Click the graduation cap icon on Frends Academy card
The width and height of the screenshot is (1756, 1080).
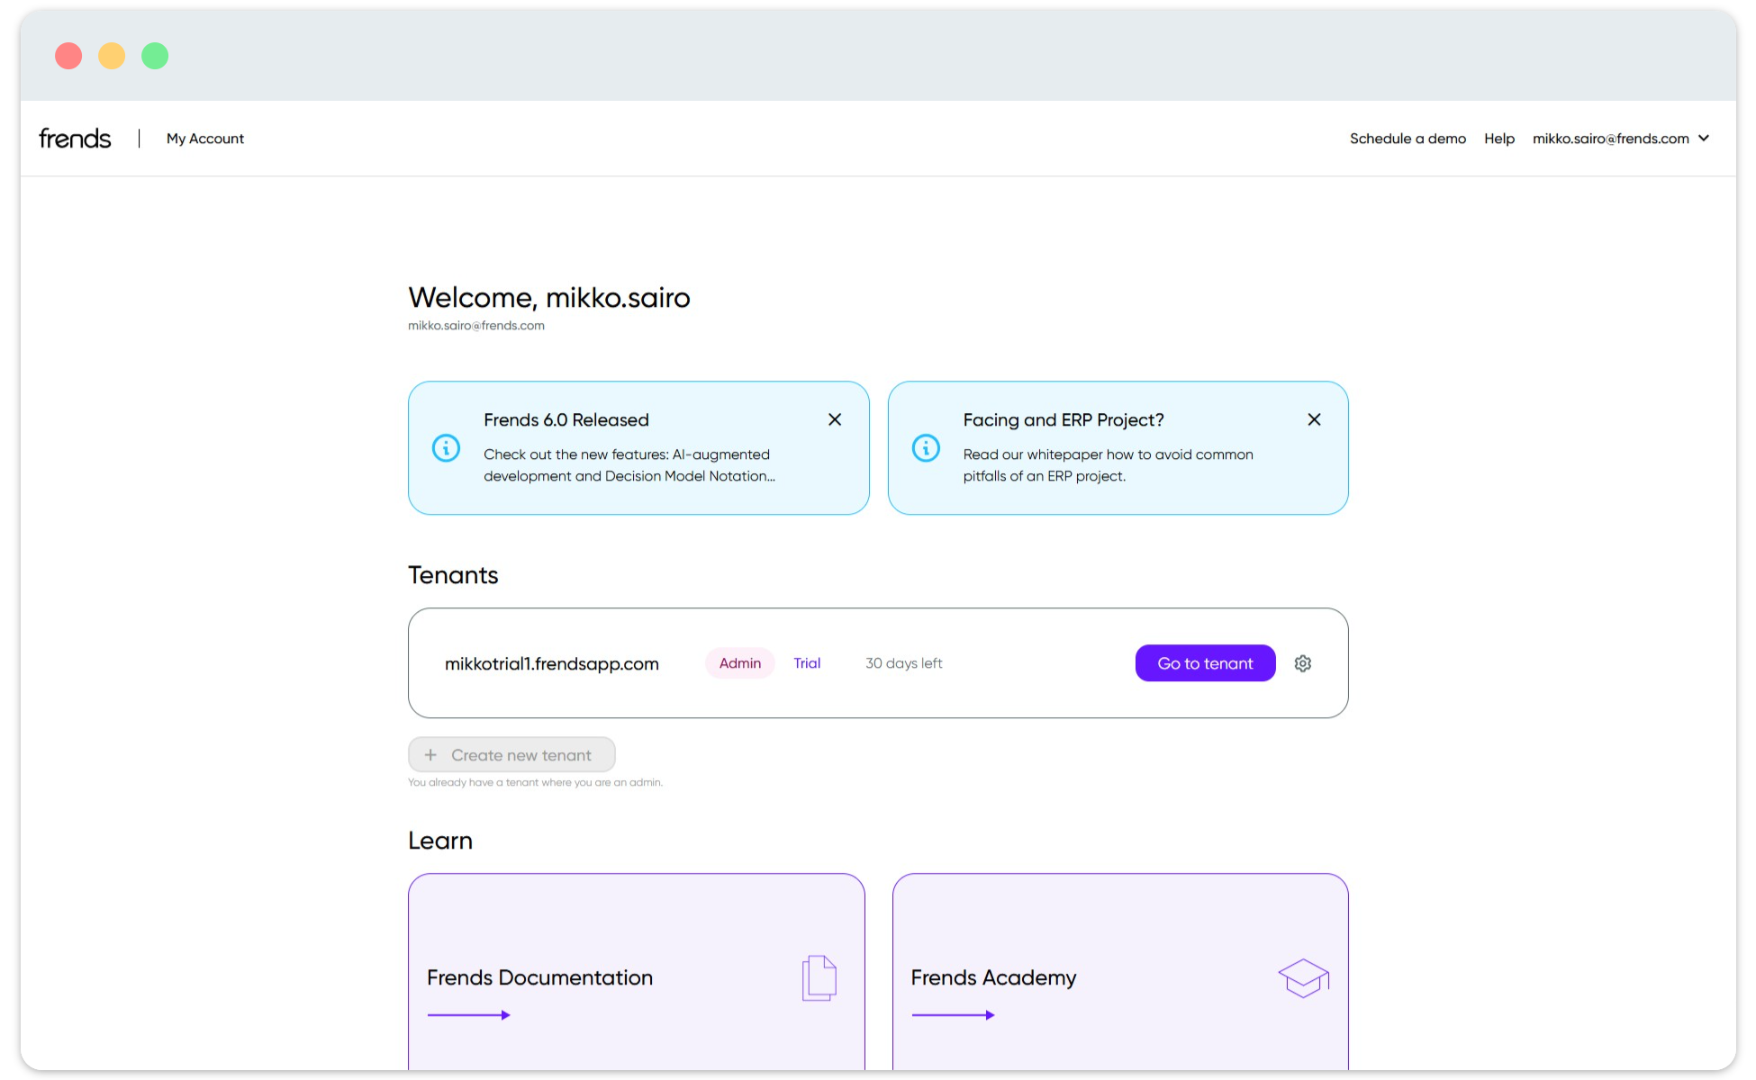[1303, 977]
